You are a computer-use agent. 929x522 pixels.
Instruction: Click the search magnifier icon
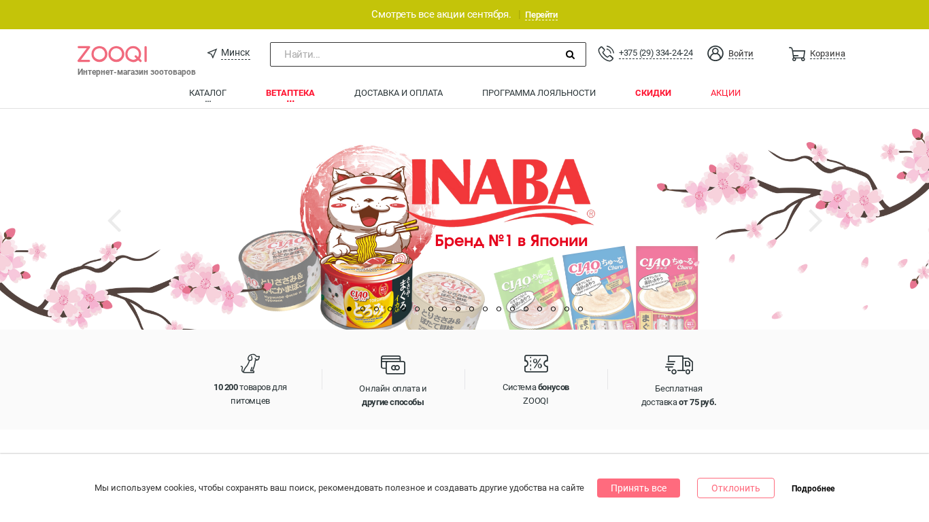(570, 54)
